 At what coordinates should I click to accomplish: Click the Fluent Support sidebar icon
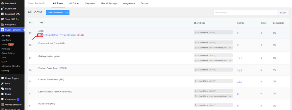(2, 78)
